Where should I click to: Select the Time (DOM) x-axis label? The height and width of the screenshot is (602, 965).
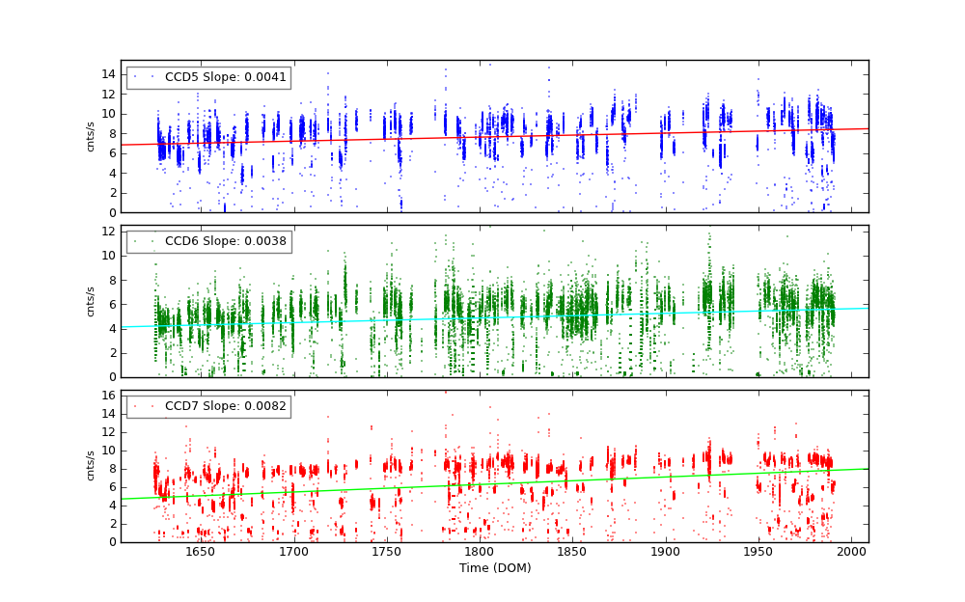click(494, 568)
